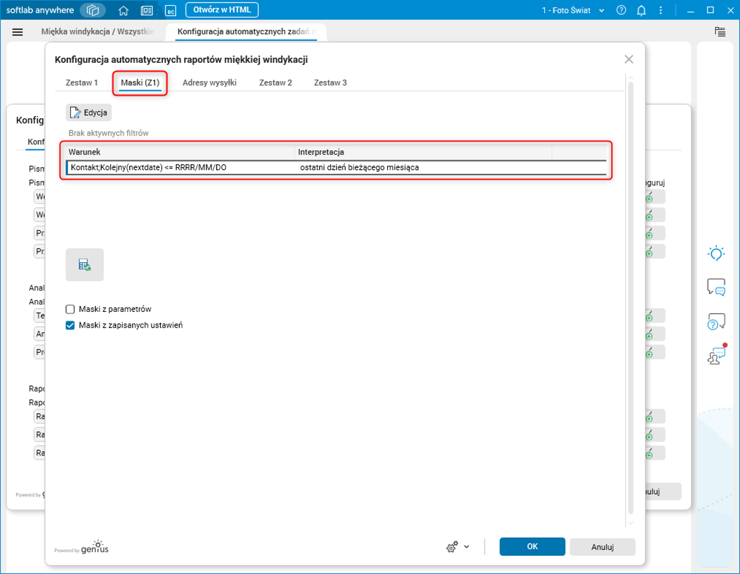Close the configuration dialog with X
Screen dimensions: 740x574
click(x=628, y=59)
